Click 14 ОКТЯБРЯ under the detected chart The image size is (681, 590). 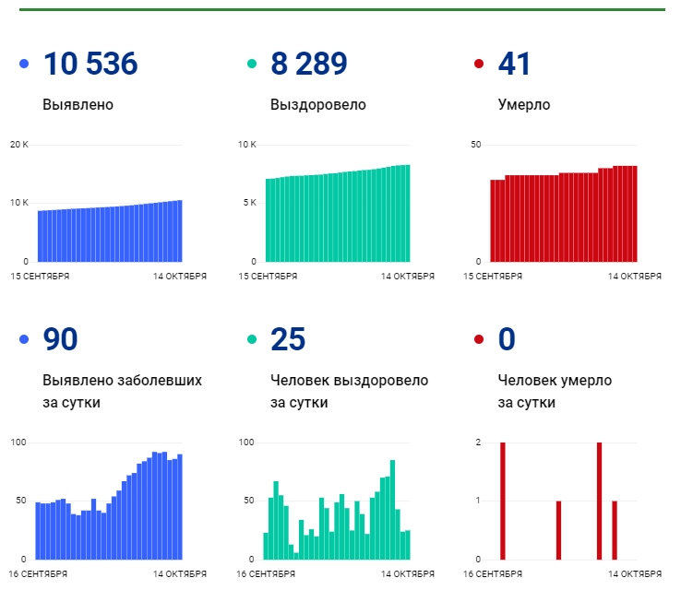pyautogui.click(x=180, y=277)
